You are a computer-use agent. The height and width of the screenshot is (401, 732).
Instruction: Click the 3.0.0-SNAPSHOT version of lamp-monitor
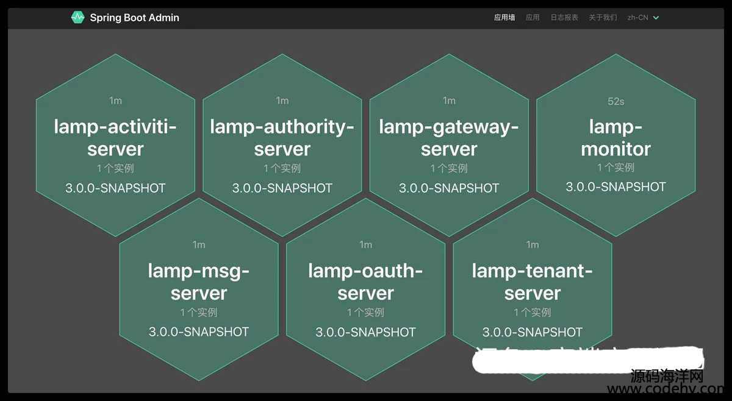coord(616,187)
